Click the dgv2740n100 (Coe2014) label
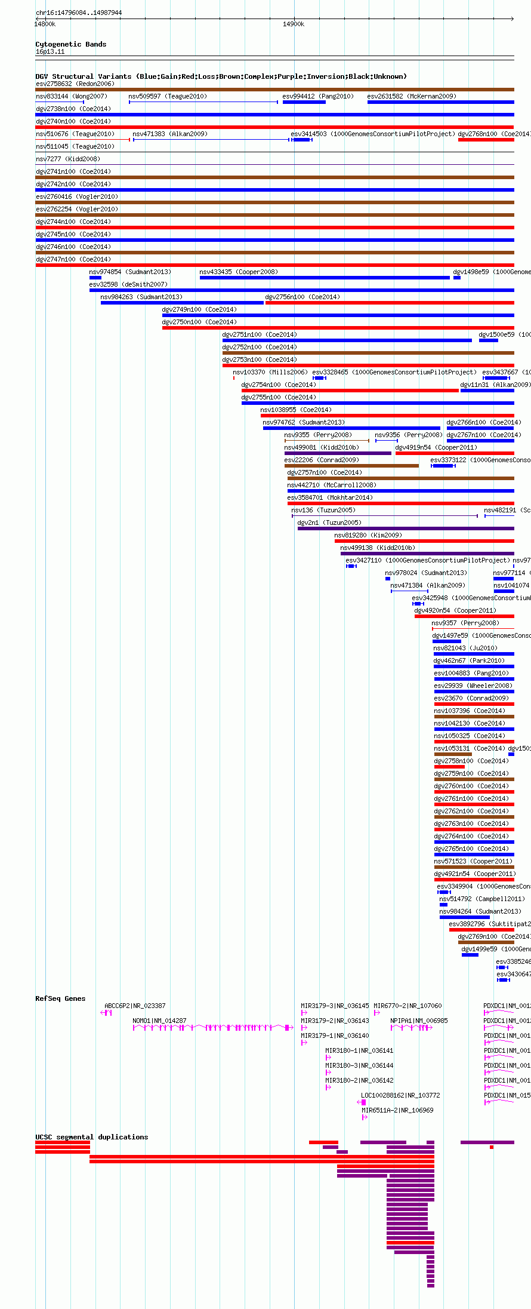This screenshot has width=531, height=1309. tap(73, 121)
